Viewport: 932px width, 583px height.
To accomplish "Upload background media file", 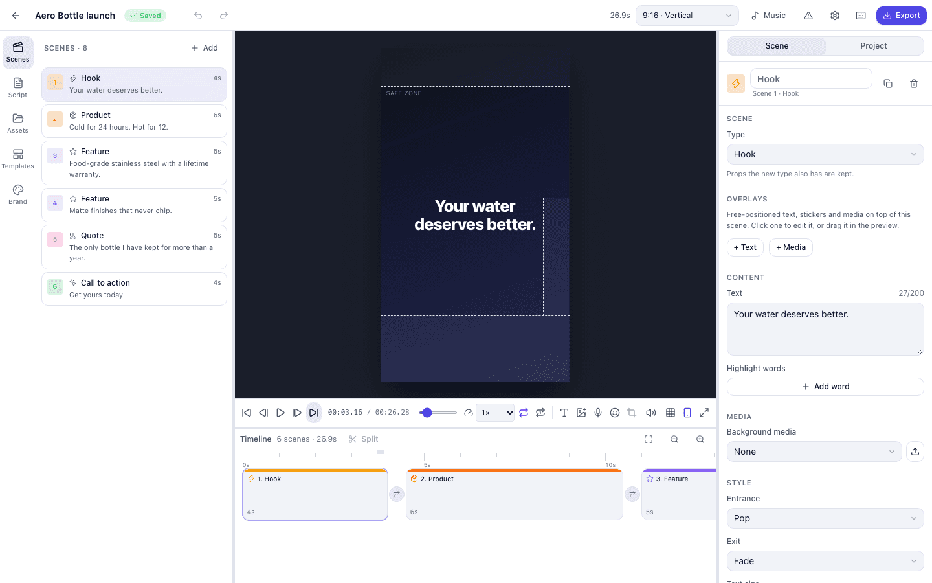I will pos(915,452).
